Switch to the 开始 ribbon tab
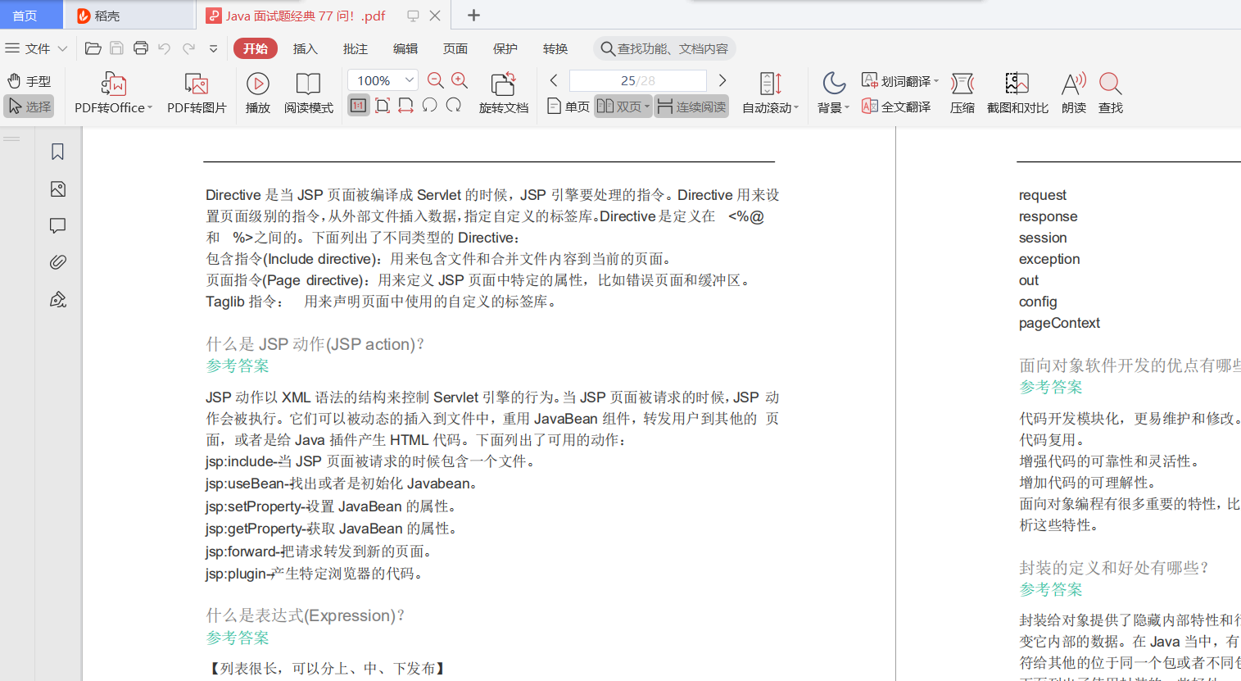This screenshot has width=1241, height=681. pos(256,48)
